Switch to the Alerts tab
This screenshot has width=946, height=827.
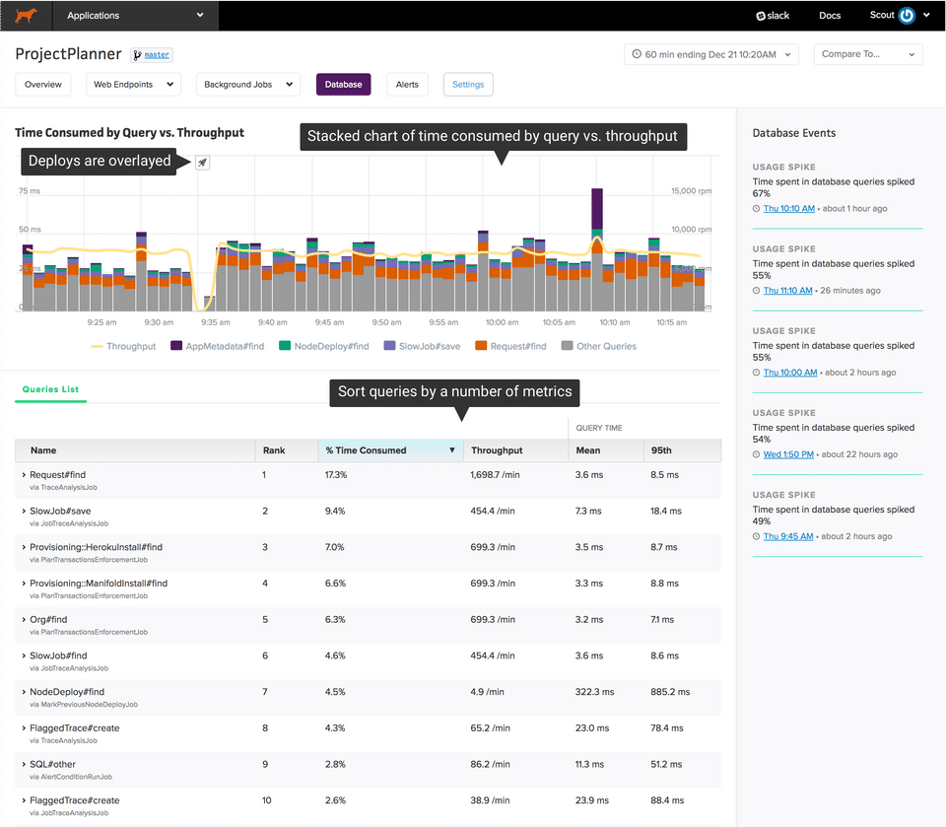point(407,85)
